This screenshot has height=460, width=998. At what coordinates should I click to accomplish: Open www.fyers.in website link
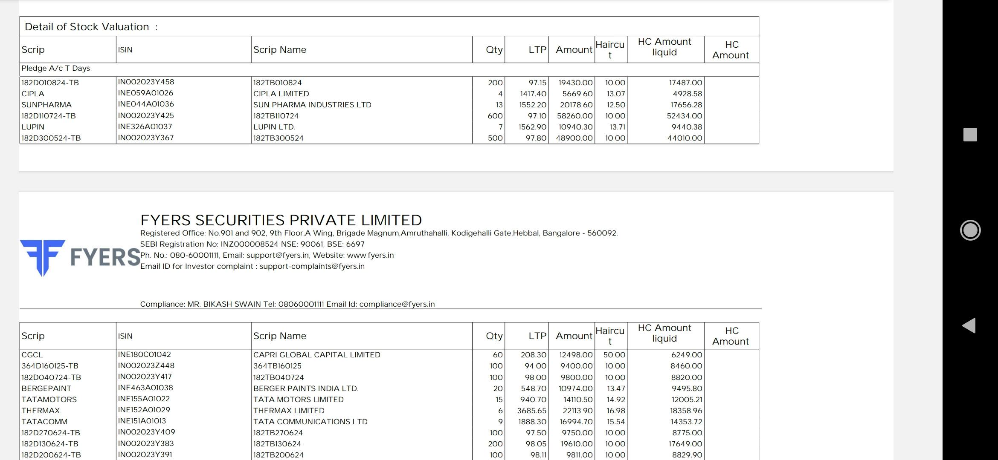click(x=370, y=255)
